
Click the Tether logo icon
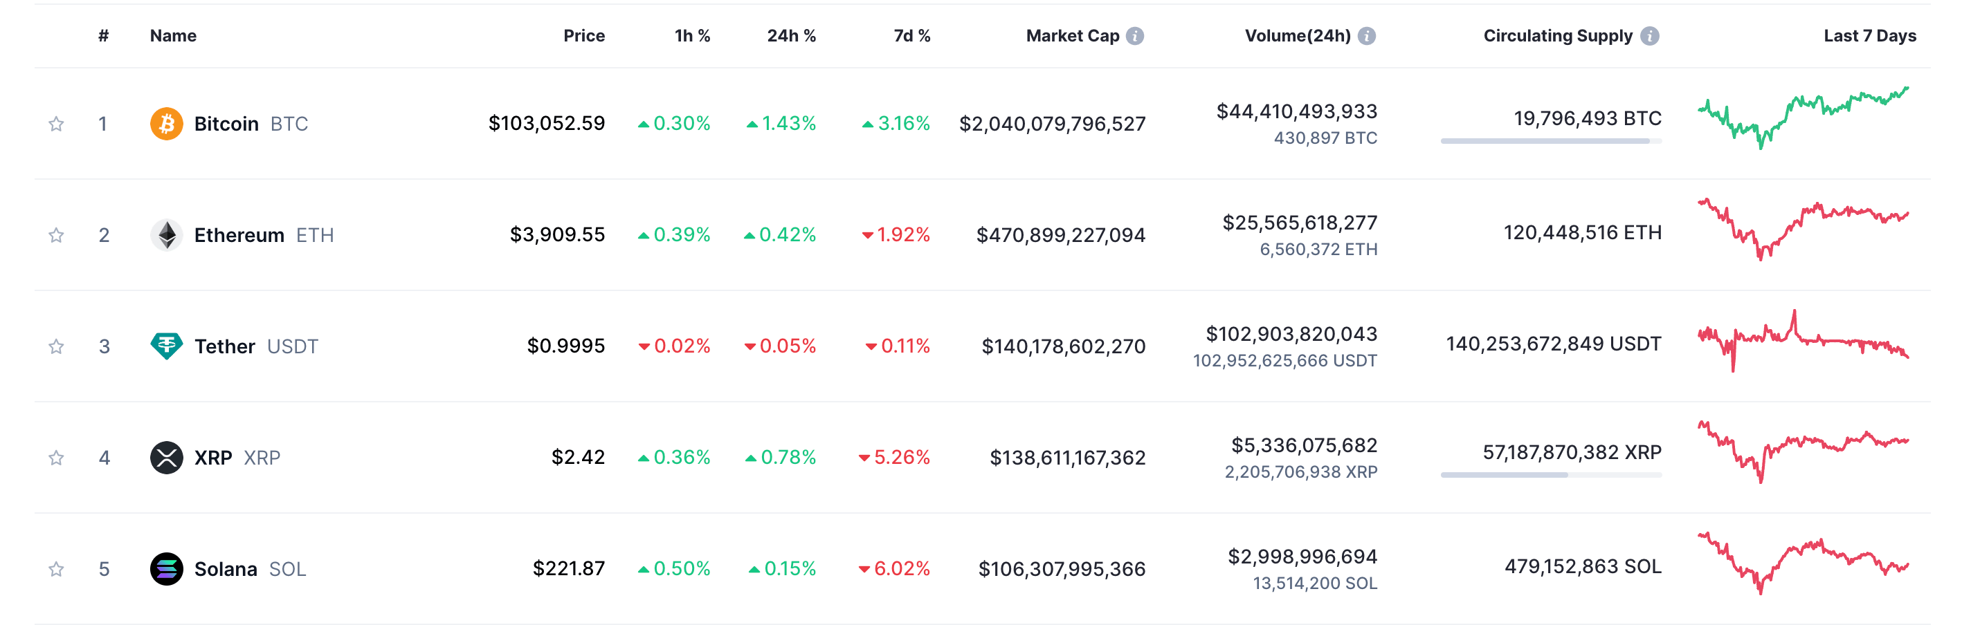point(166,346)
